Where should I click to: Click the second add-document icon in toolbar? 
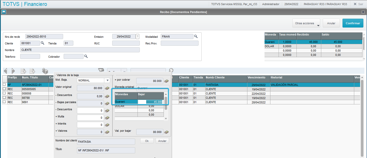click(x=32, y=71)
